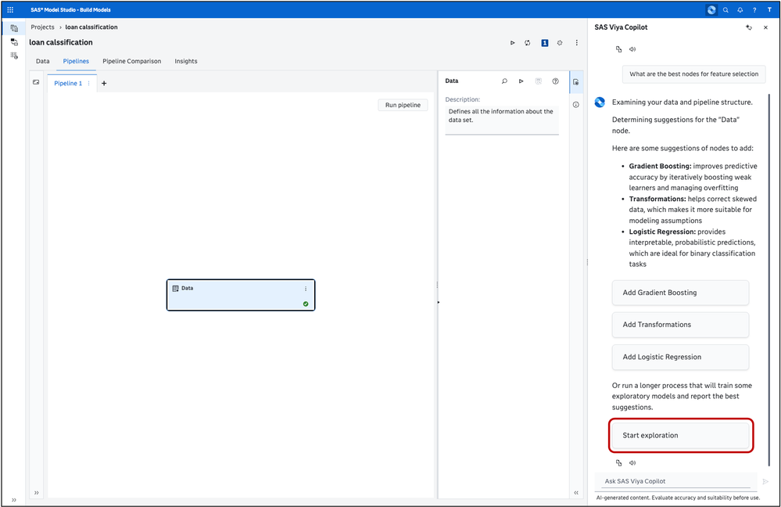Open the project more options menu
781x507 pixels.
pos(577,43)
